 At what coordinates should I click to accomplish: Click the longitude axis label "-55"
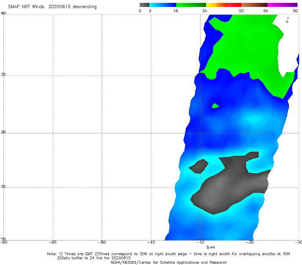click(53, 242)
